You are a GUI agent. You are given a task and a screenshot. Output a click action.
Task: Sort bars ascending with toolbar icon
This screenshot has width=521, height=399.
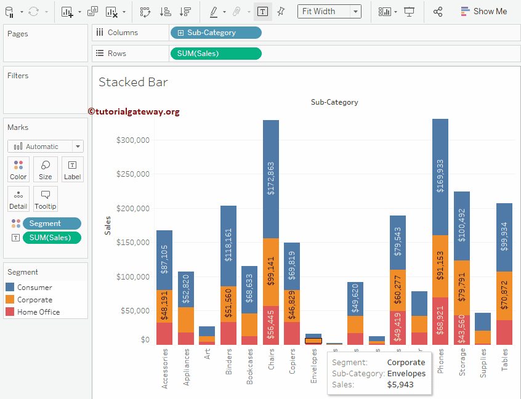pyautogui.click(x=165, y=11)
